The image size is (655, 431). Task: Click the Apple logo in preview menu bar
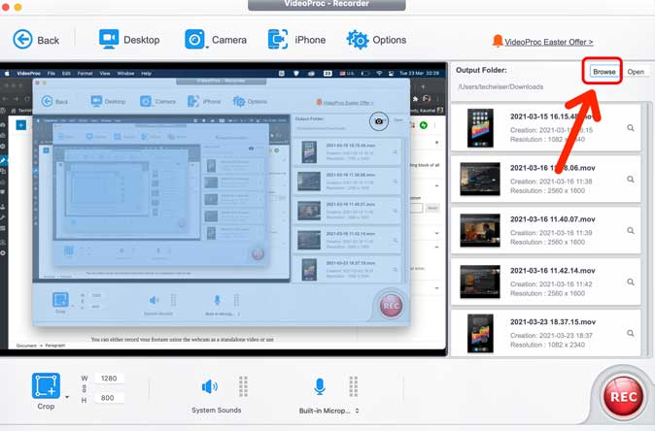[7, 74]
